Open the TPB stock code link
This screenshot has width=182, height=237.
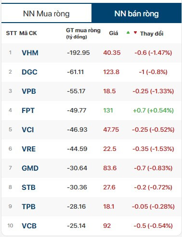tap(28, 207)
